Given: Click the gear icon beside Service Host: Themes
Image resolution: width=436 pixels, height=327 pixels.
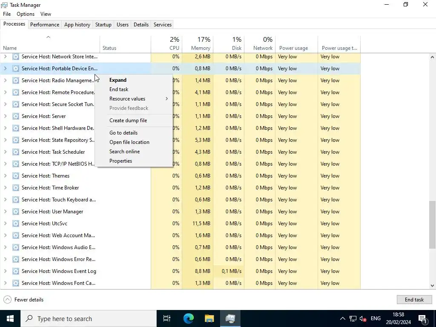Looking at the screenshot, I should tap(16, 176).
